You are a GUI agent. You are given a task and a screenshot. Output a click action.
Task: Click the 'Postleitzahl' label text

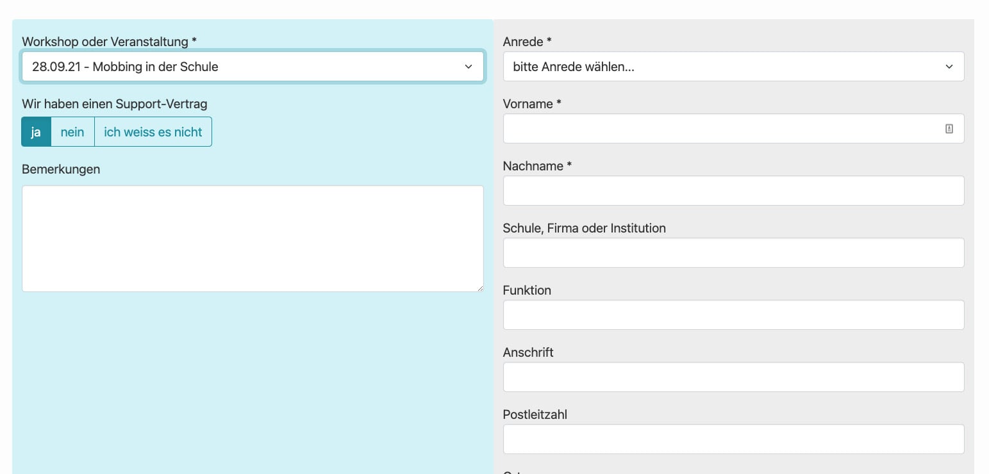coord(535,414)
